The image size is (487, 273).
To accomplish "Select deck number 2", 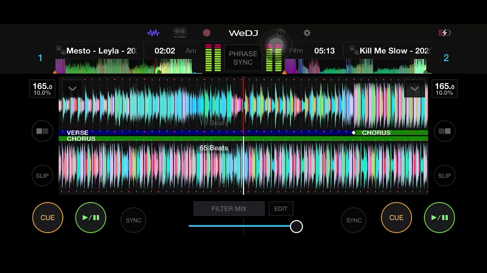I will pyautogui.click(x=446, y=58).
